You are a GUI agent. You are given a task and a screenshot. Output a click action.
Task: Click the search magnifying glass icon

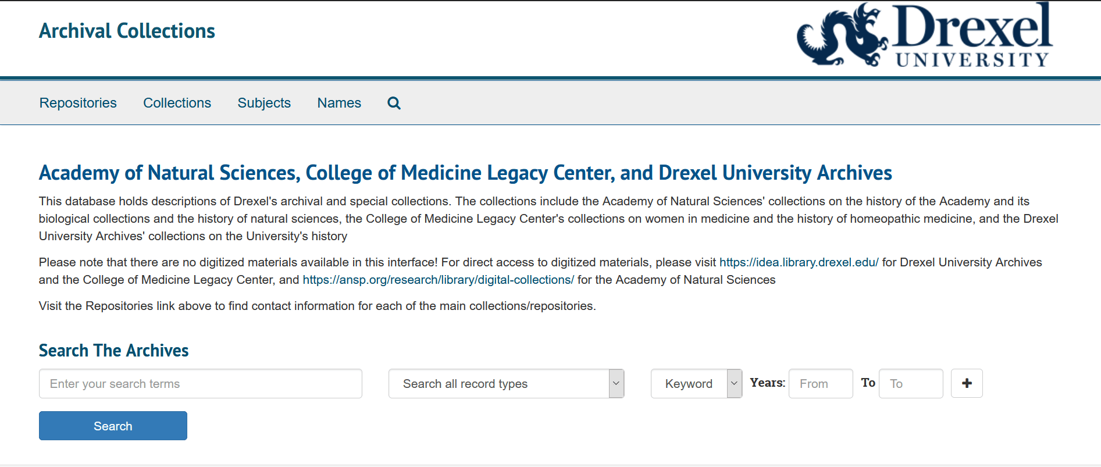(394, 103)
